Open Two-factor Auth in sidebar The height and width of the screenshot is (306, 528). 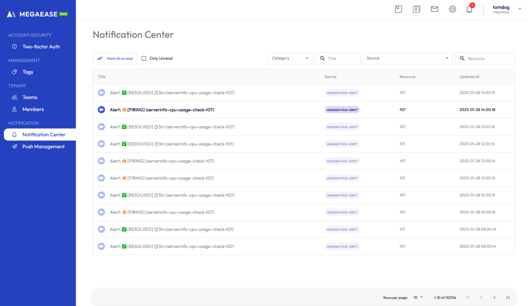click(x=41, y=47)
